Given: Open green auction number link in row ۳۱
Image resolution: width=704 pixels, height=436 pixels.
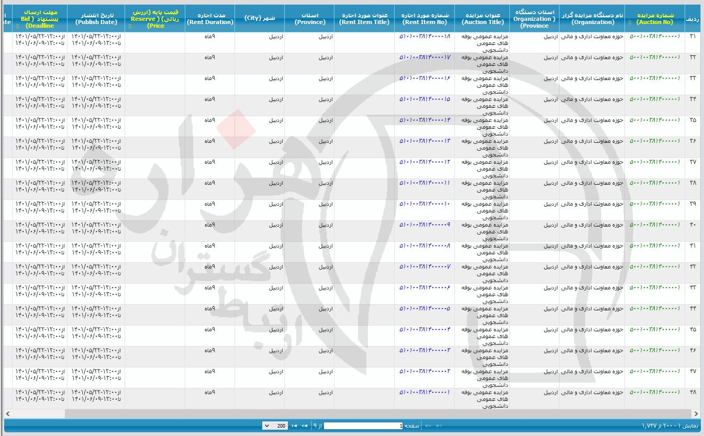Looking at the screenshot, I should 655,36.
